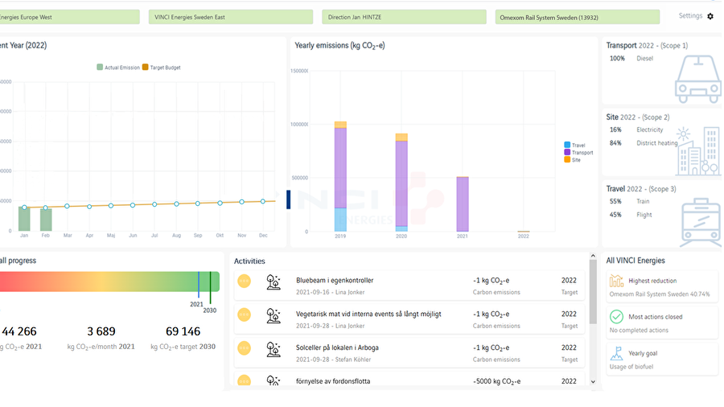Click the Transport car icon
724x407 pixels.
(x=698, y=79)
